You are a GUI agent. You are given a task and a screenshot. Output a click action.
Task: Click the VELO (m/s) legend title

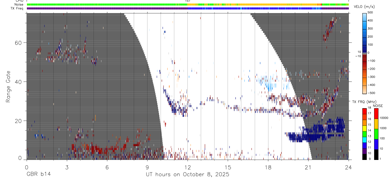coord(364,7)
